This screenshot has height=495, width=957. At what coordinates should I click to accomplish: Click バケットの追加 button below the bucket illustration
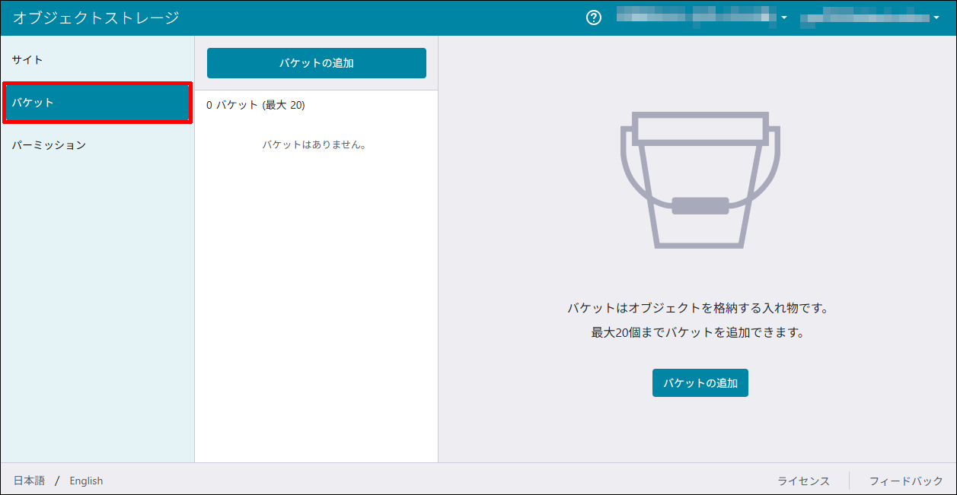(700, 383)
